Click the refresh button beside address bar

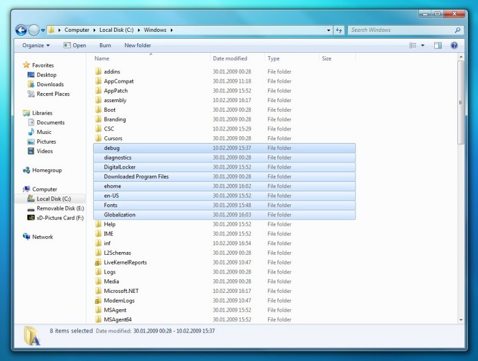(339, 30)
